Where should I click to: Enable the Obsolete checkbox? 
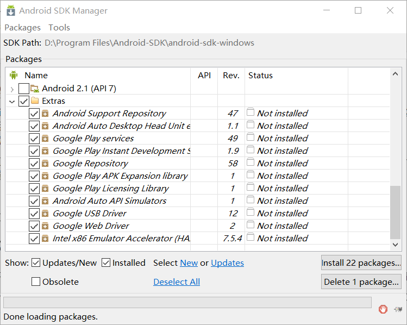(36, 282)
